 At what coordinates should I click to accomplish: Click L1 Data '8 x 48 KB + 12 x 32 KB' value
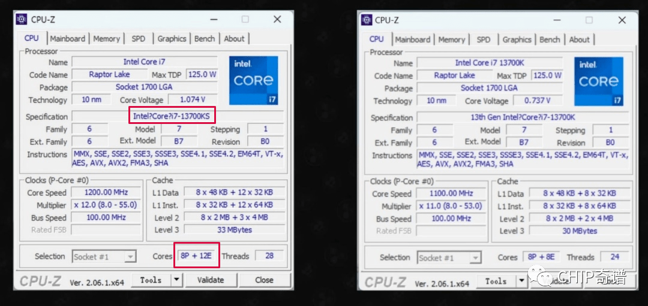pos(235,193)
